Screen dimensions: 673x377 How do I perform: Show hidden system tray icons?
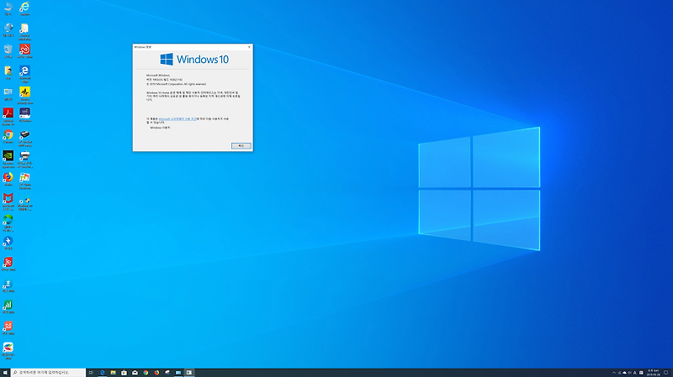click(x=614, y=373)
